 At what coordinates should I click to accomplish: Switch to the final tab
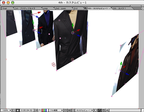point(7,8)
